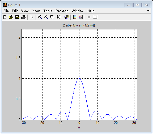Expand the Tools menu
The width and height of the screenshot is (153, 134).
[x=48, y=11]
